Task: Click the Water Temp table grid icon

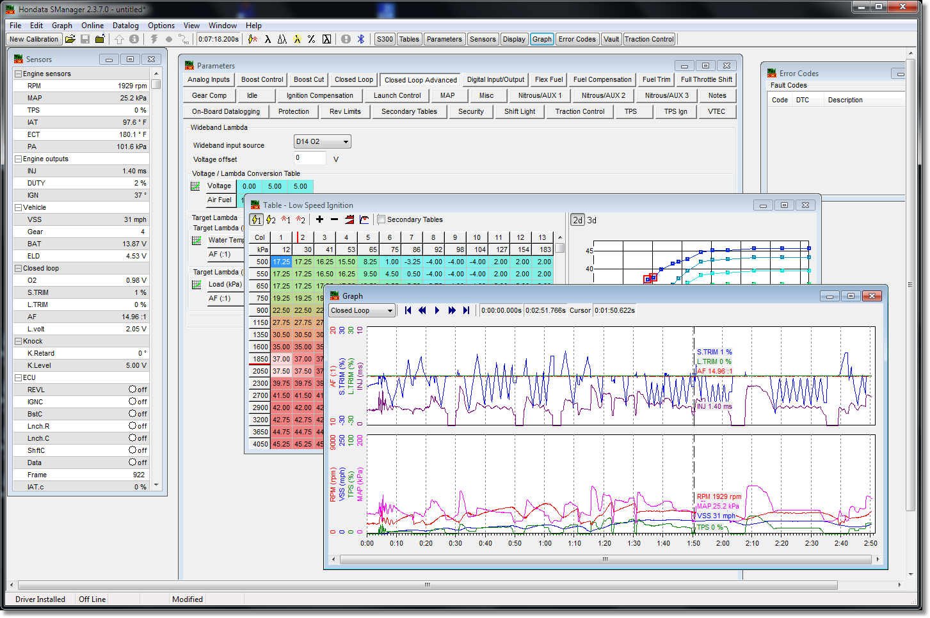Action: click(x=196, y=241)
